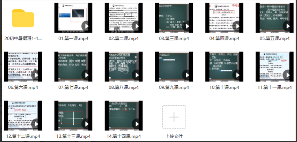The width and height of the screenshot is (297, 142).
Task: Click the 09.第九课.mp4 file name text
Action: [174, 87]
